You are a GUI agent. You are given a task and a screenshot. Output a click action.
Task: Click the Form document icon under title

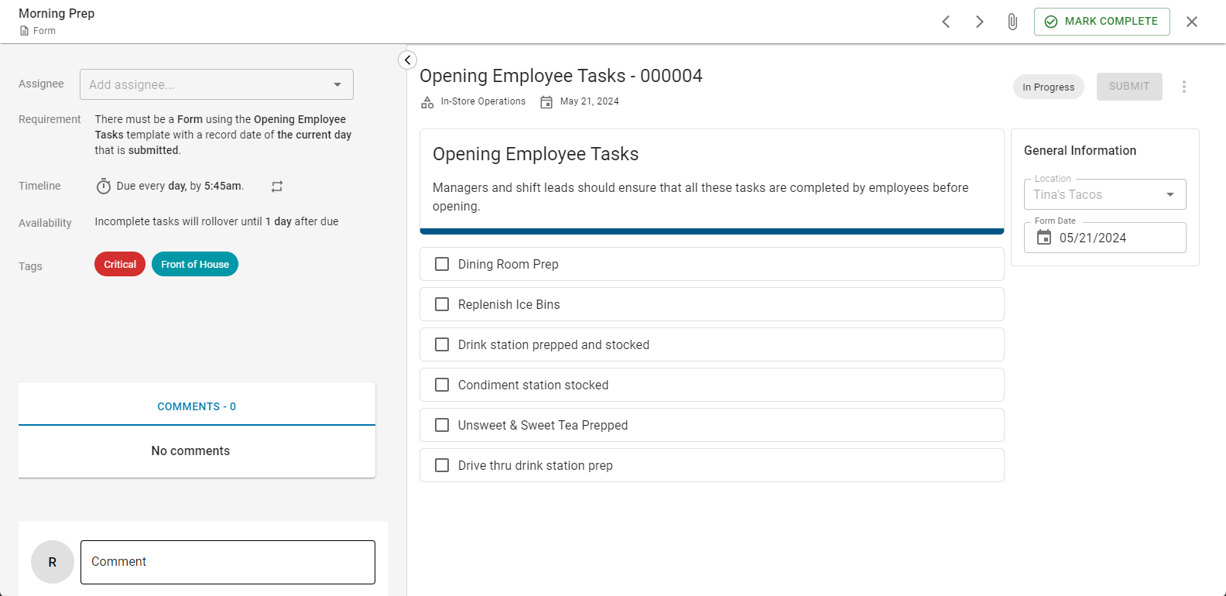click(x=24, y=31)
